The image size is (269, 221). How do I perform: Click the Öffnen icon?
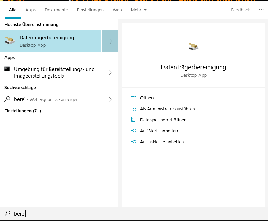point(133,98)
